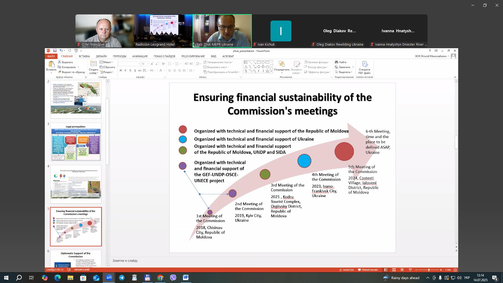The height and width of the screenshot is (283, 503).
Task: Toggle strikethrough abc formatting
Action: [140, 70]
